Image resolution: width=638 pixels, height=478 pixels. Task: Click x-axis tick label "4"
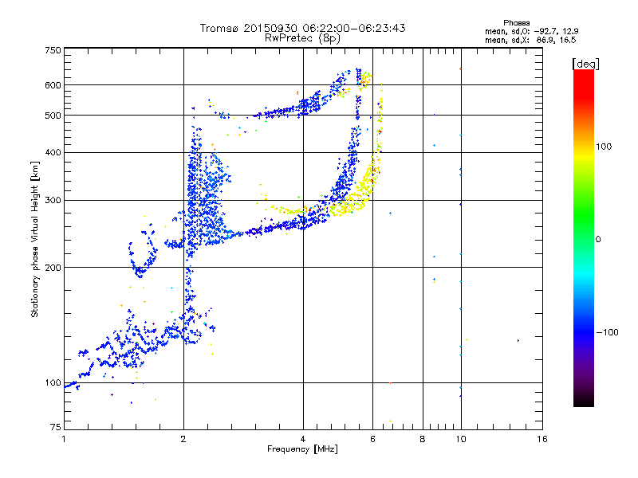(x=303, y=439)
